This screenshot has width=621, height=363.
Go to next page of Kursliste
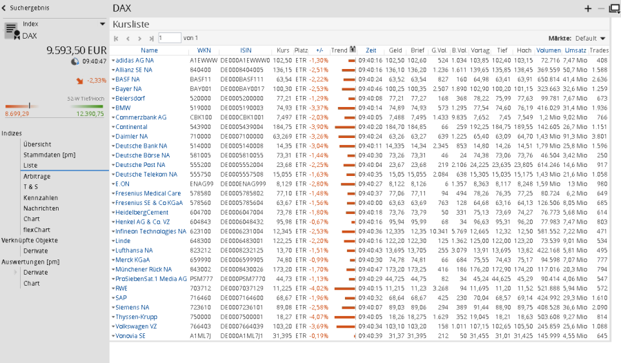tap(140, 38)
